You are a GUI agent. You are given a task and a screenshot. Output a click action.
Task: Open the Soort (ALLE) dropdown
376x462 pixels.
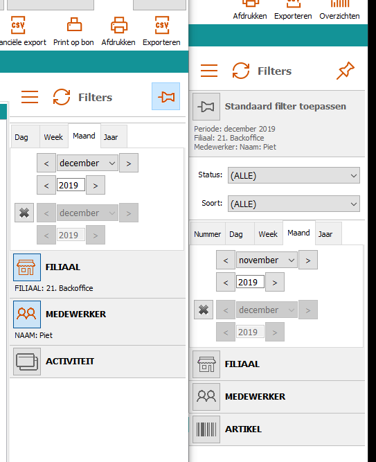click(294, 204)
